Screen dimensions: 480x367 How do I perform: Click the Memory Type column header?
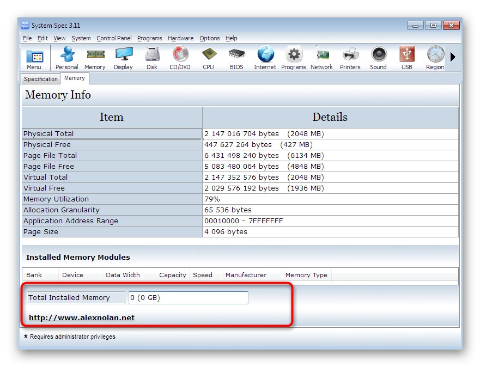(x=306, y=275)
